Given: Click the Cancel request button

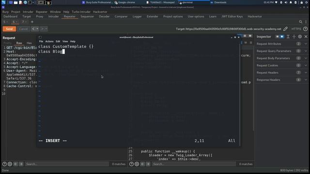Looking at the screenshot, I should pyautogui.click(x=23, y=29).
